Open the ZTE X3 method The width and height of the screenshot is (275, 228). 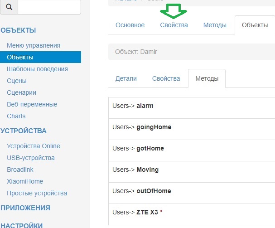pyautogui.click(x=147, y=213)
